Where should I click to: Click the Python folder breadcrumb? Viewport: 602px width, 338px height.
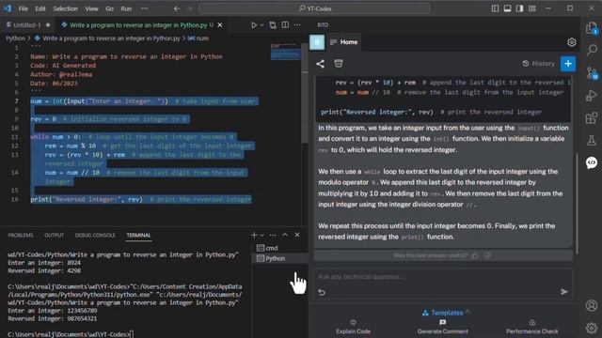[x=15, y=38]
